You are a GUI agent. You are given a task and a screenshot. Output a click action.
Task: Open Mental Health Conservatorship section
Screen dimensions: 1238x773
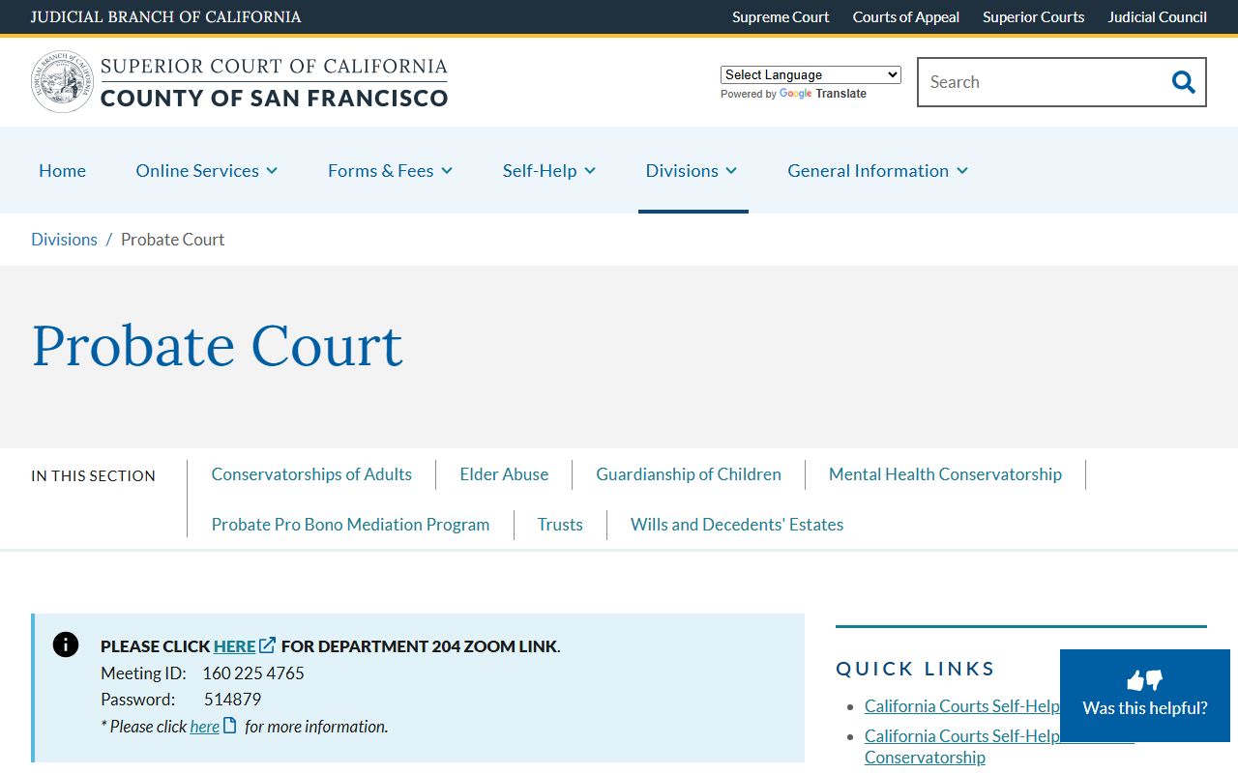pyautogui.click(x=945, y=474)
